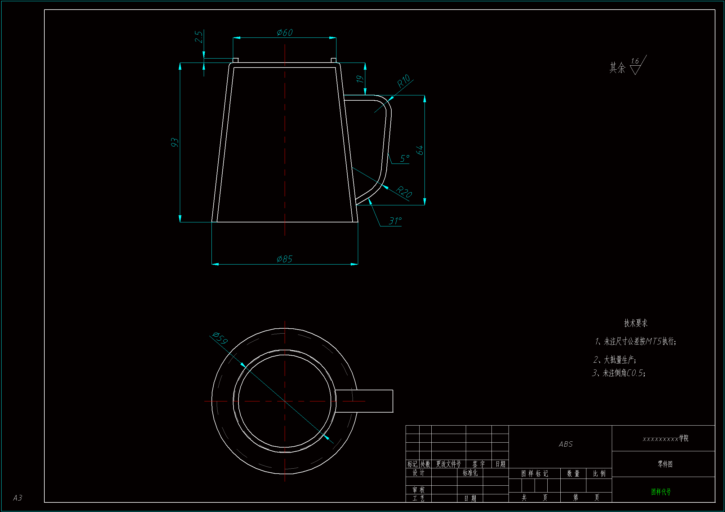Select the 19 offset dimension text
Image resolution: width=725 pixels, height=512 pixels.
pyautogui.click(x=360, y=79)
